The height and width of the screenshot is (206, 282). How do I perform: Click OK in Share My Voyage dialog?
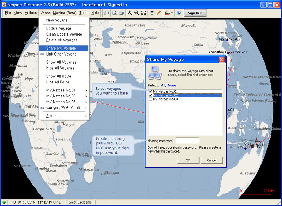[x=188, y=160]
